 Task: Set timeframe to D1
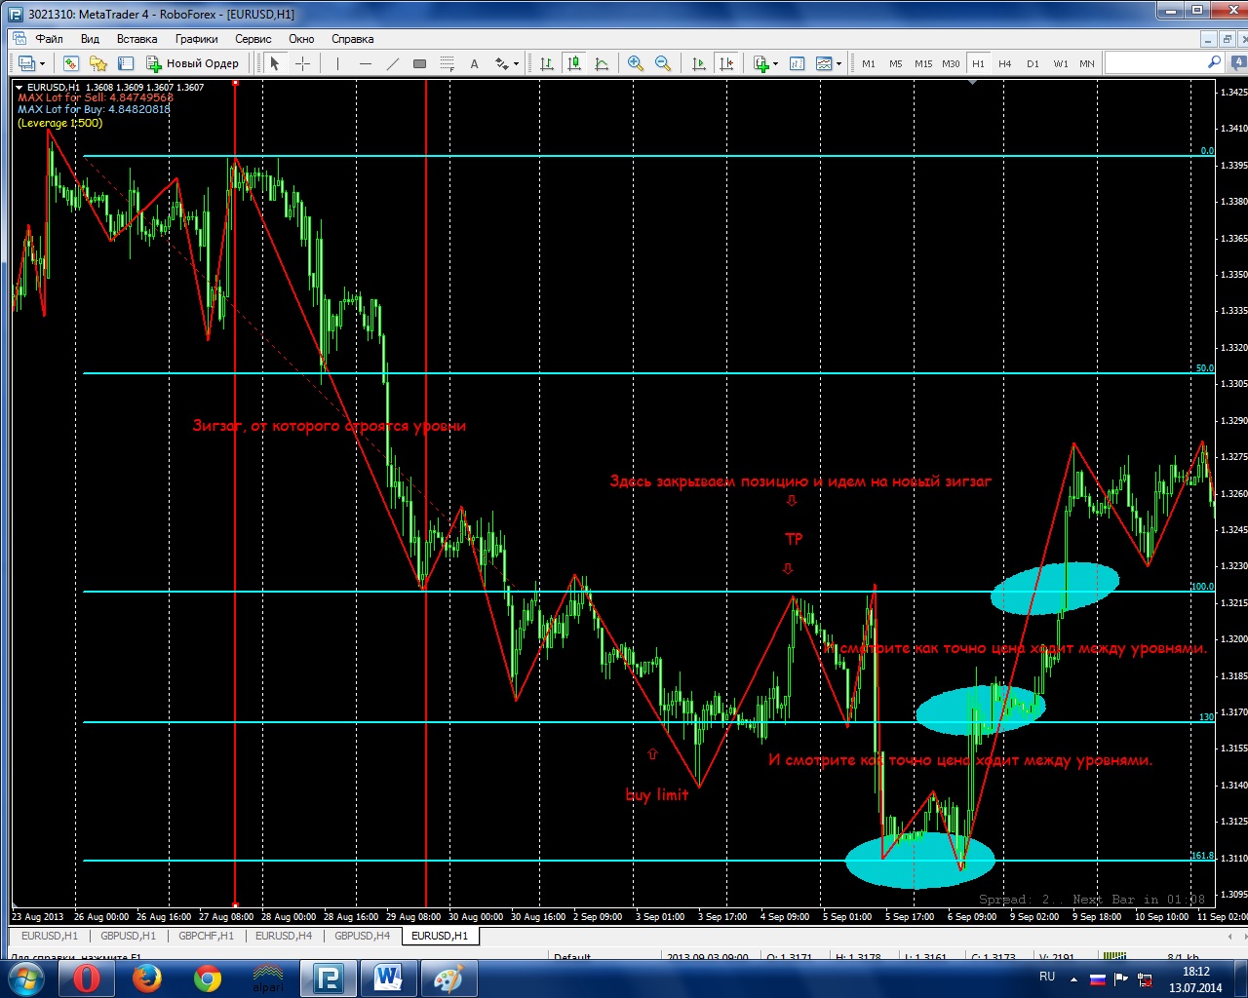[x=1033, y=63]
